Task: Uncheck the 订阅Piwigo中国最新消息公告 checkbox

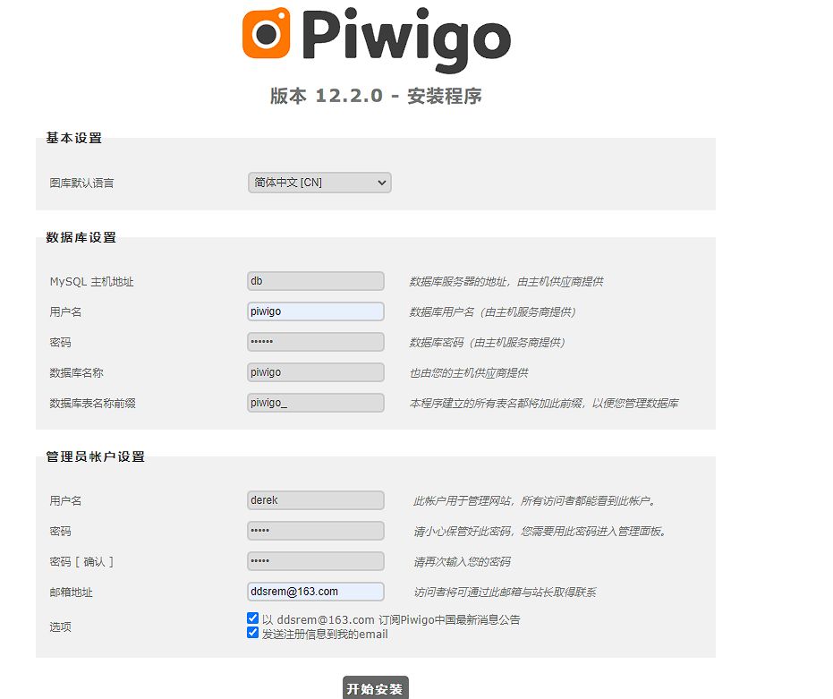Action: [253, 618]
